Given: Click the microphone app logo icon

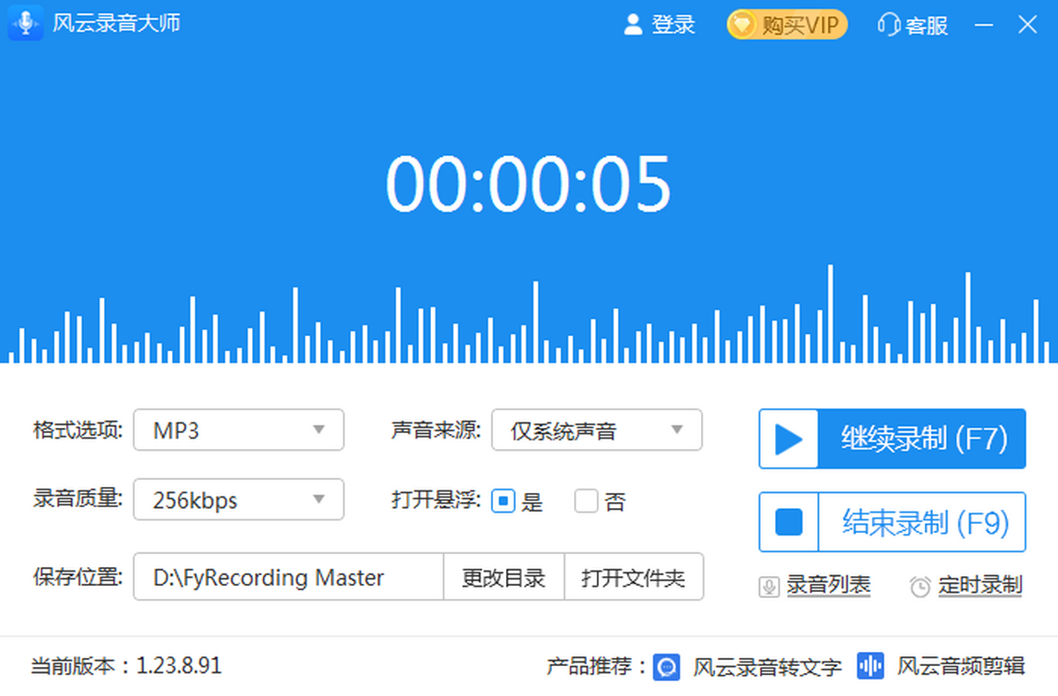Looking at the screenshot, I should (x=26, y=24).
